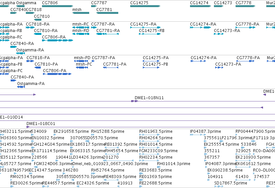Screen dimensions: 275x188
Task: Select the CG7810-PA protein label
Action: pos(46,64)
